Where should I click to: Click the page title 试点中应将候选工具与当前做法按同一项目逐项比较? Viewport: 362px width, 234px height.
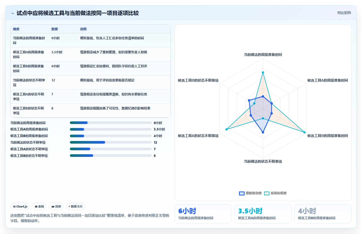(78, 13)
